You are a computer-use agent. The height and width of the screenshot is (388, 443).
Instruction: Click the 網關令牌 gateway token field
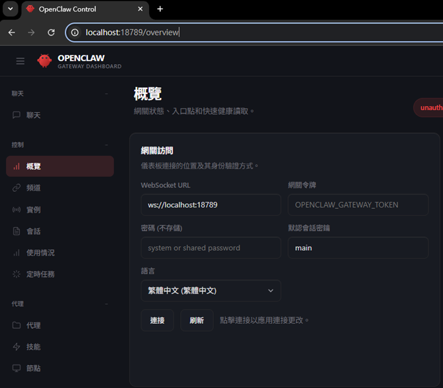pos(357,205)
